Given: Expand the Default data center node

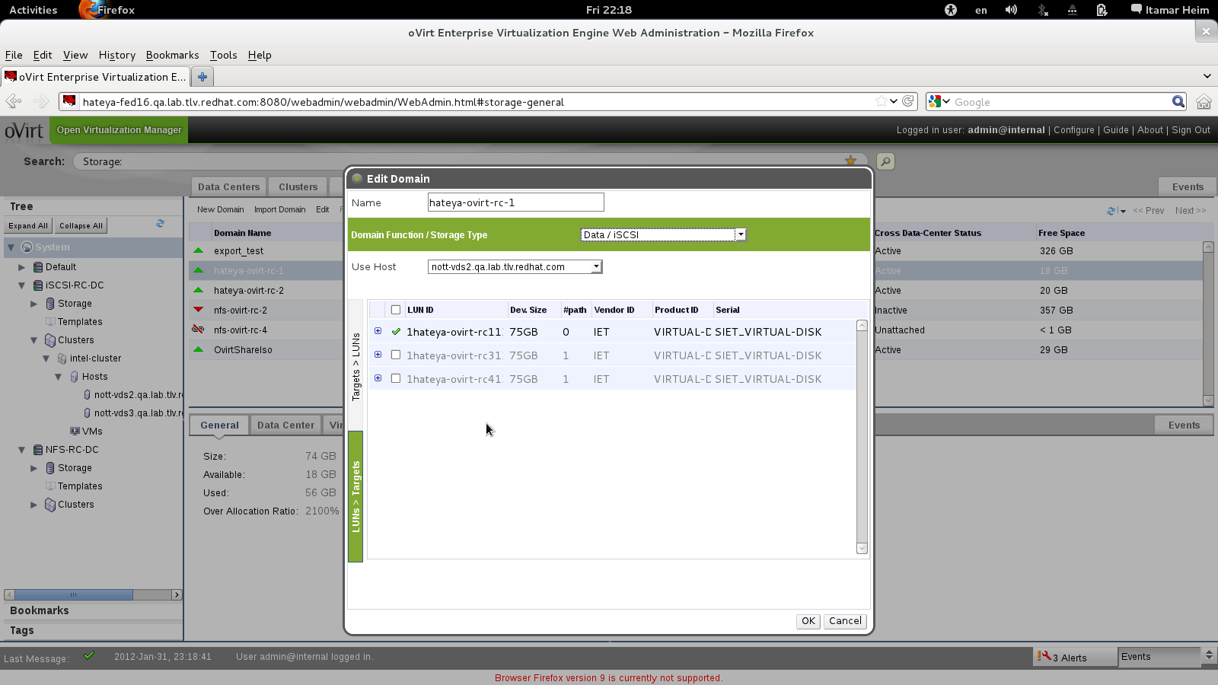Looking at the screenshot, I should 22,267.
